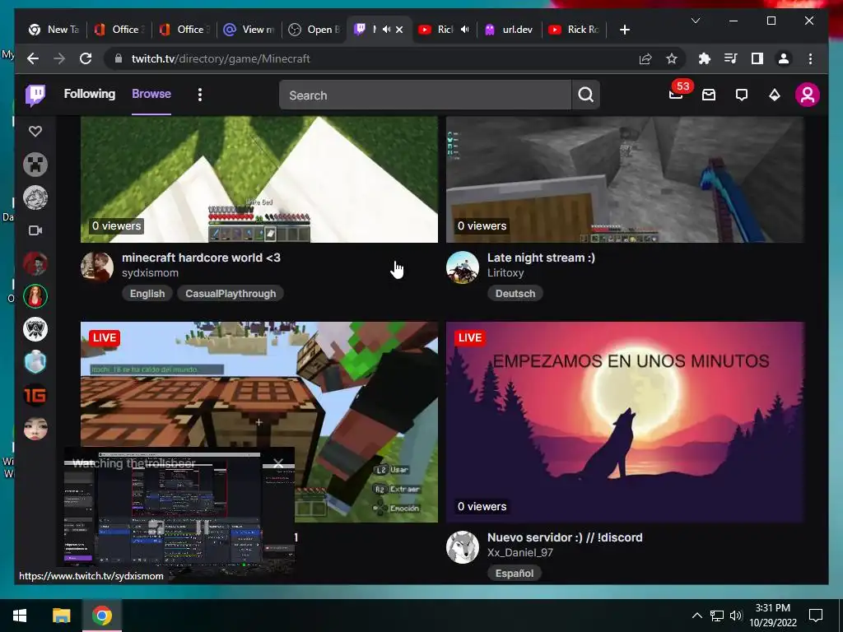Mute the Twitch tab audio

[386, 30]
